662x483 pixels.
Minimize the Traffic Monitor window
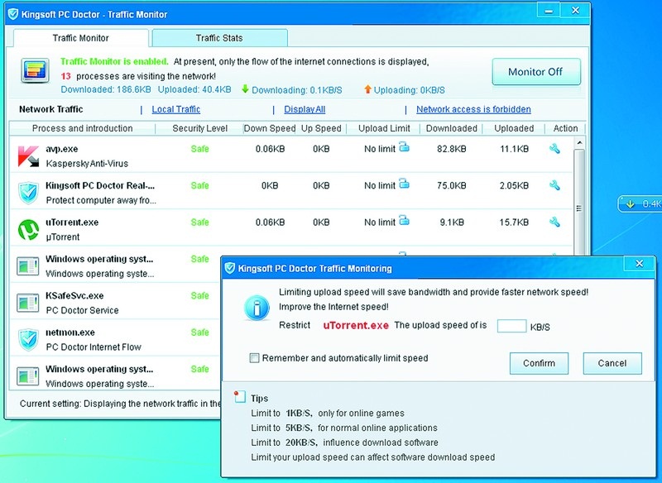tap(549, 11)
